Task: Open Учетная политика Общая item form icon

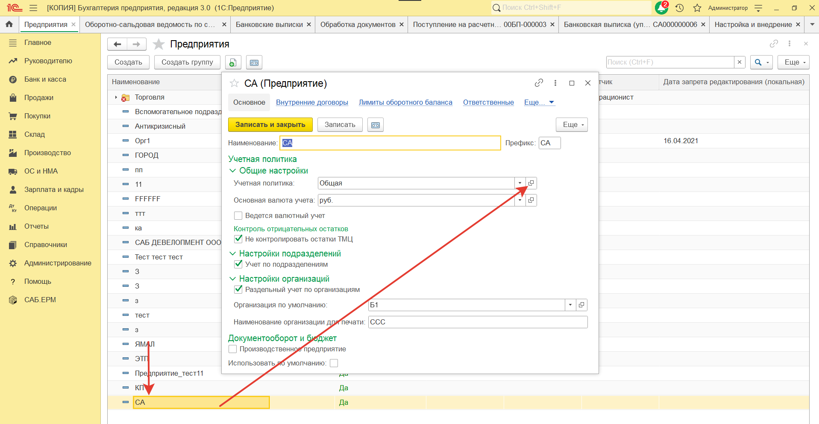Action: coord(531,183)
